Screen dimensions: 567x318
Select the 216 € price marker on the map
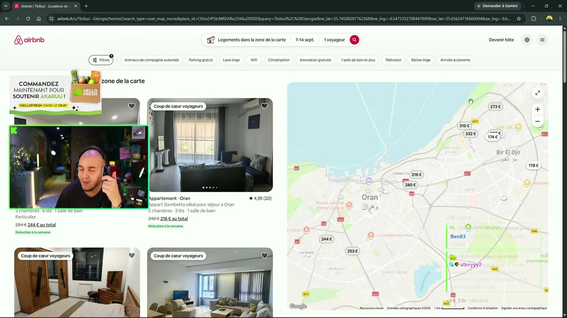[416, 174]
